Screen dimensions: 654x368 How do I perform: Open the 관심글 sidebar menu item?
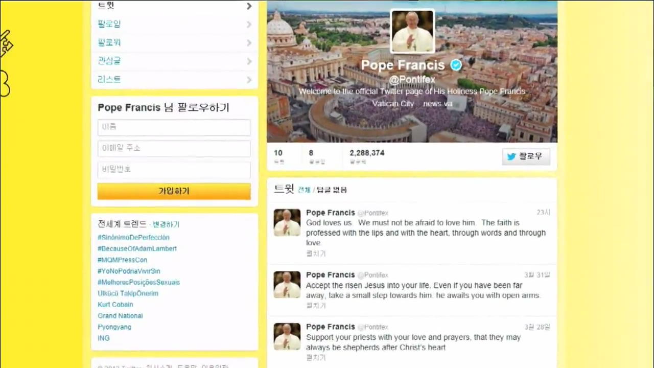tap(174, 61)
